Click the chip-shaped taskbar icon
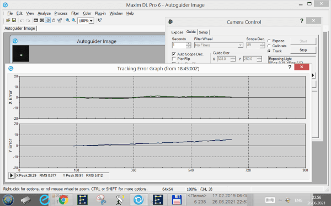 tap(26, 200)
